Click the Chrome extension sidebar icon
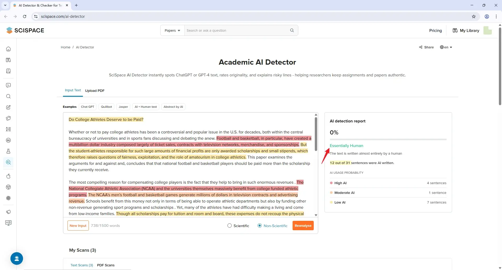Screen dimensions: 502x270 click(8, 187)
